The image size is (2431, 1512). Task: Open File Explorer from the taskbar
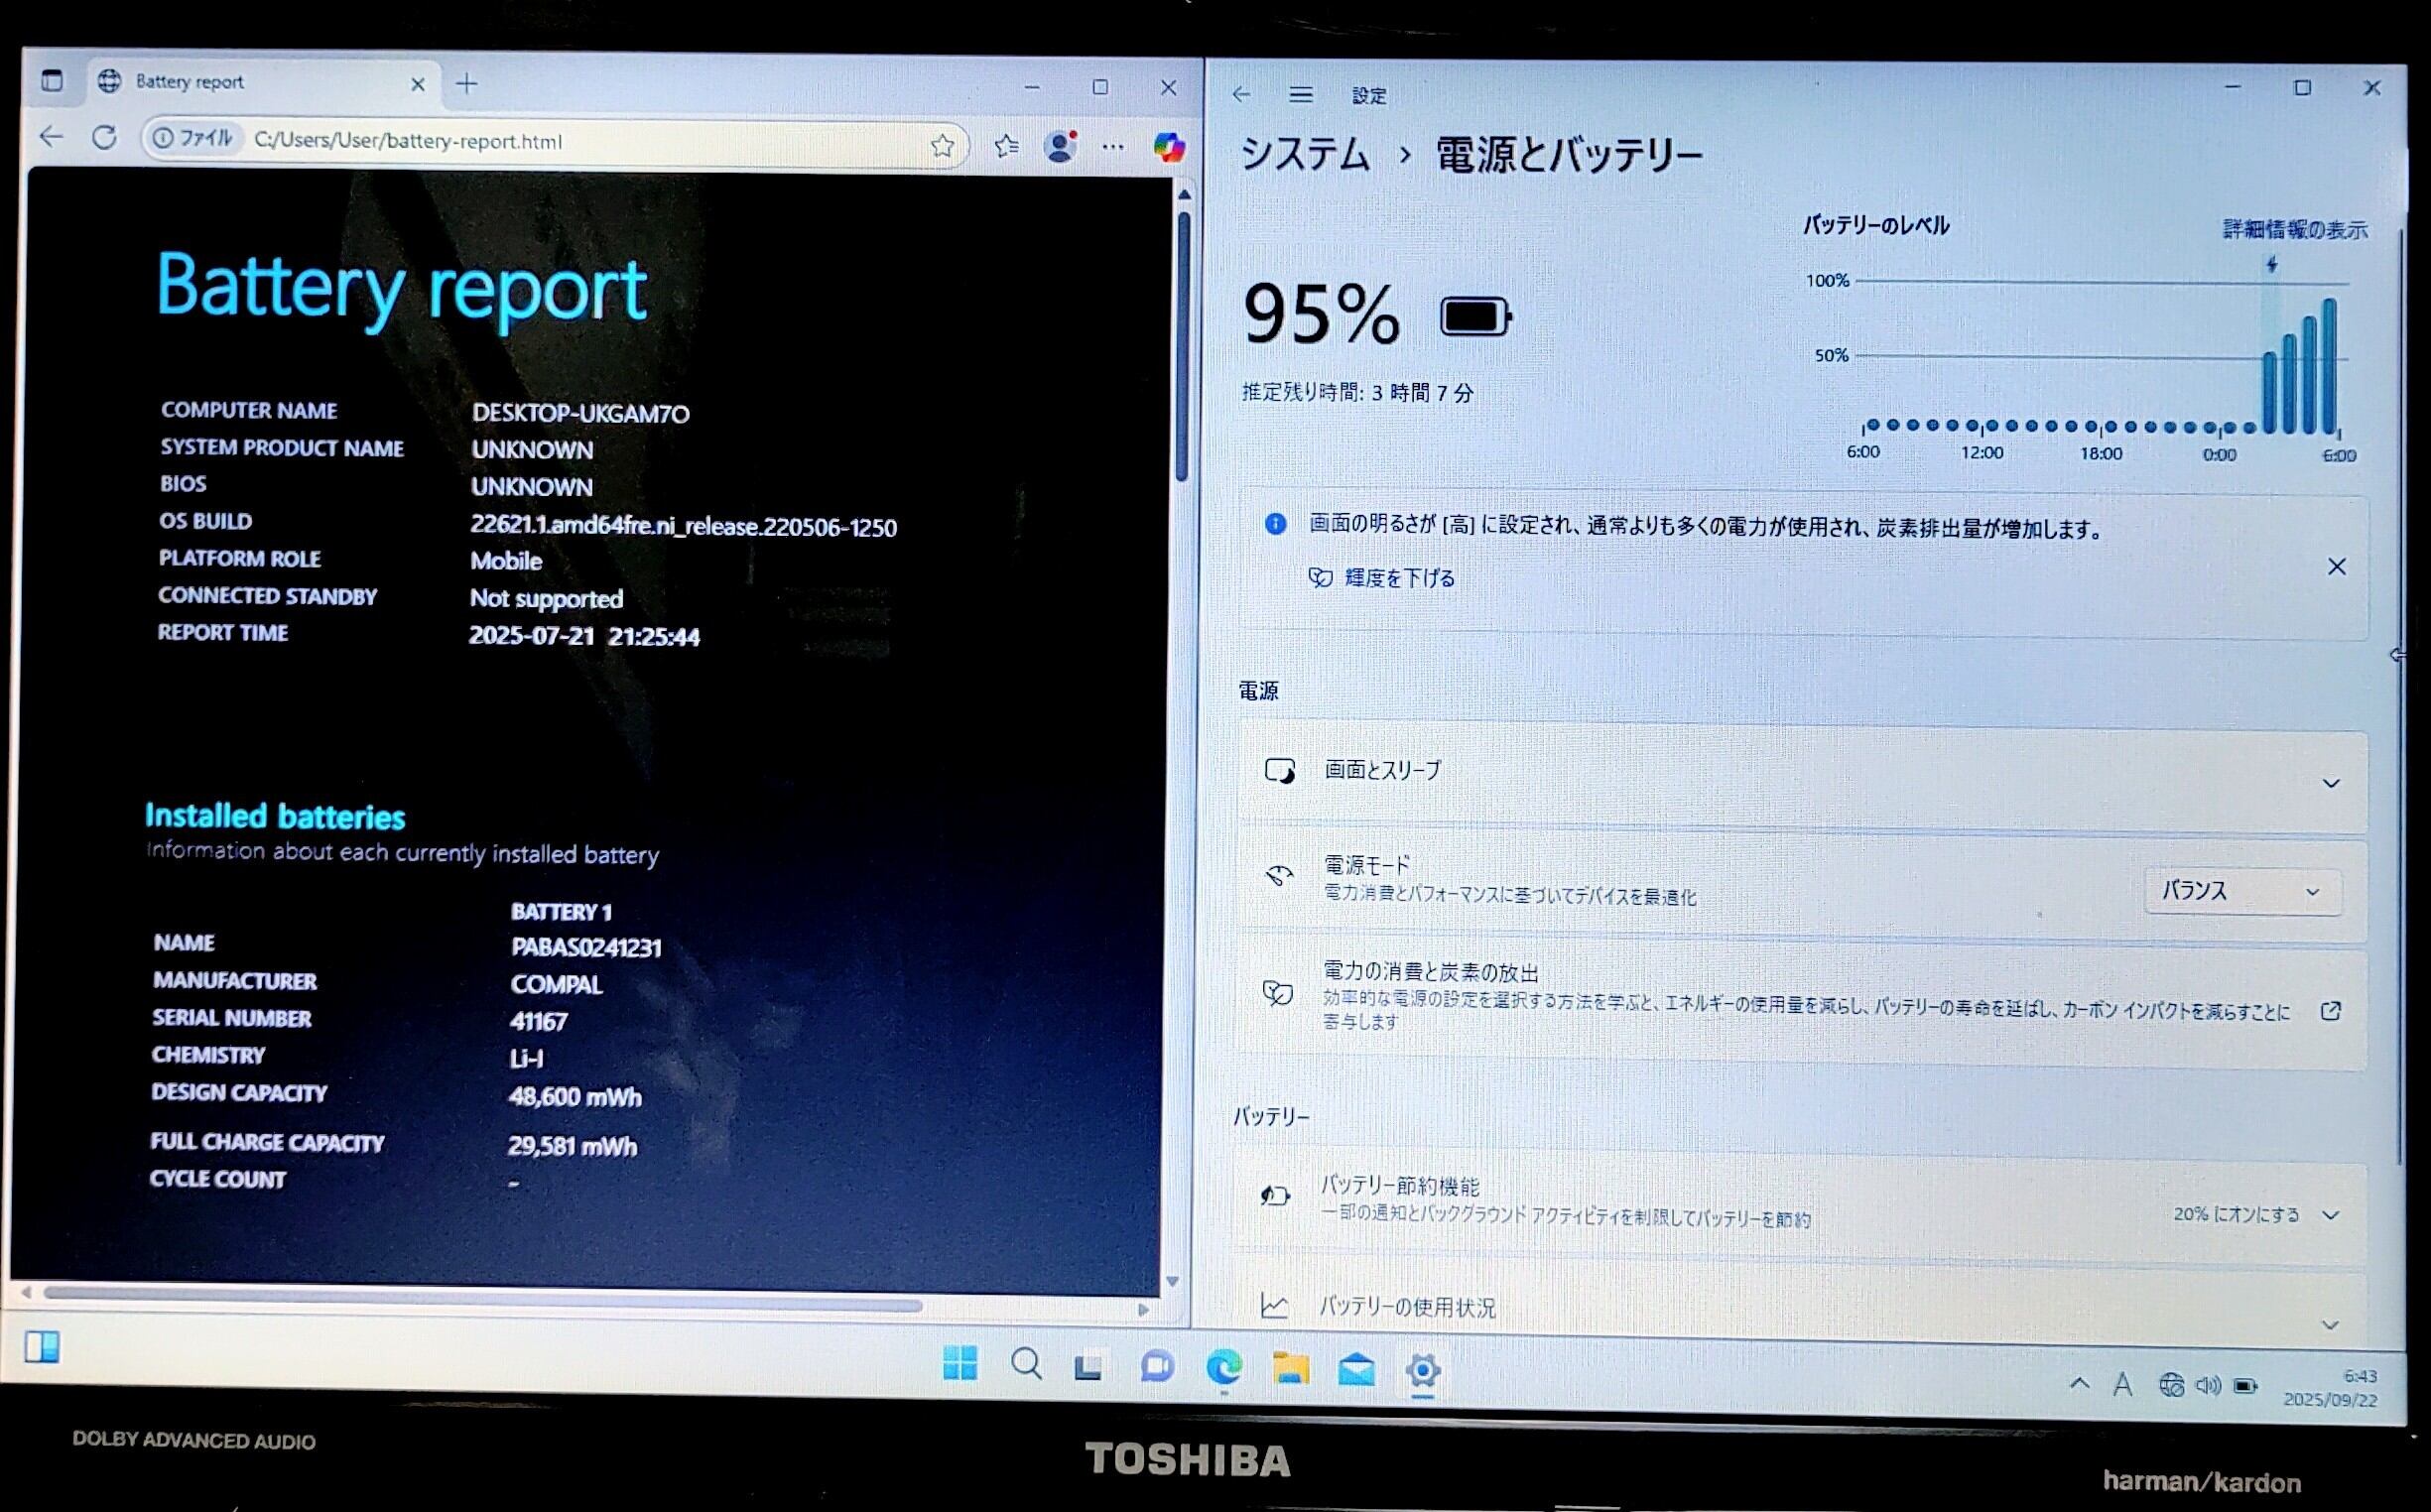1290,1367
